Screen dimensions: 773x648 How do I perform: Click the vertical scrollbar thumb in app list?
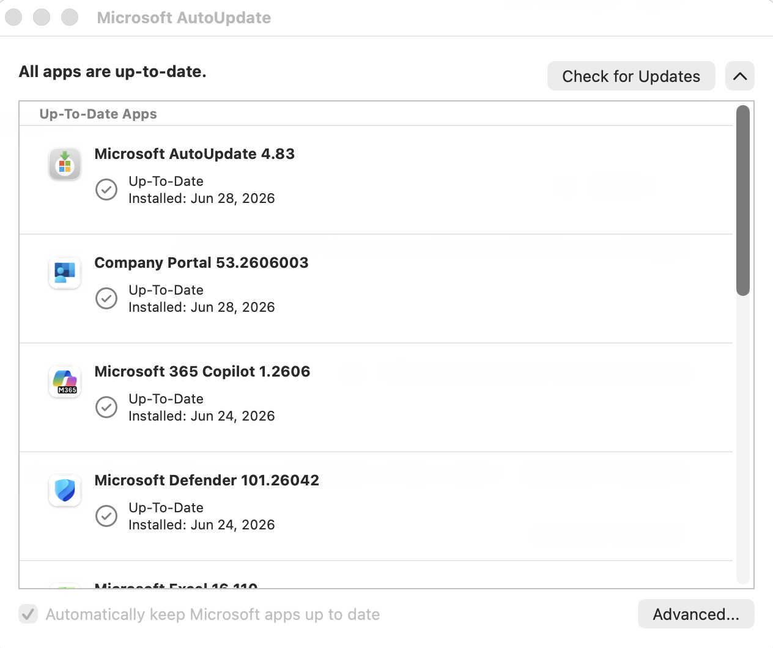743,201
